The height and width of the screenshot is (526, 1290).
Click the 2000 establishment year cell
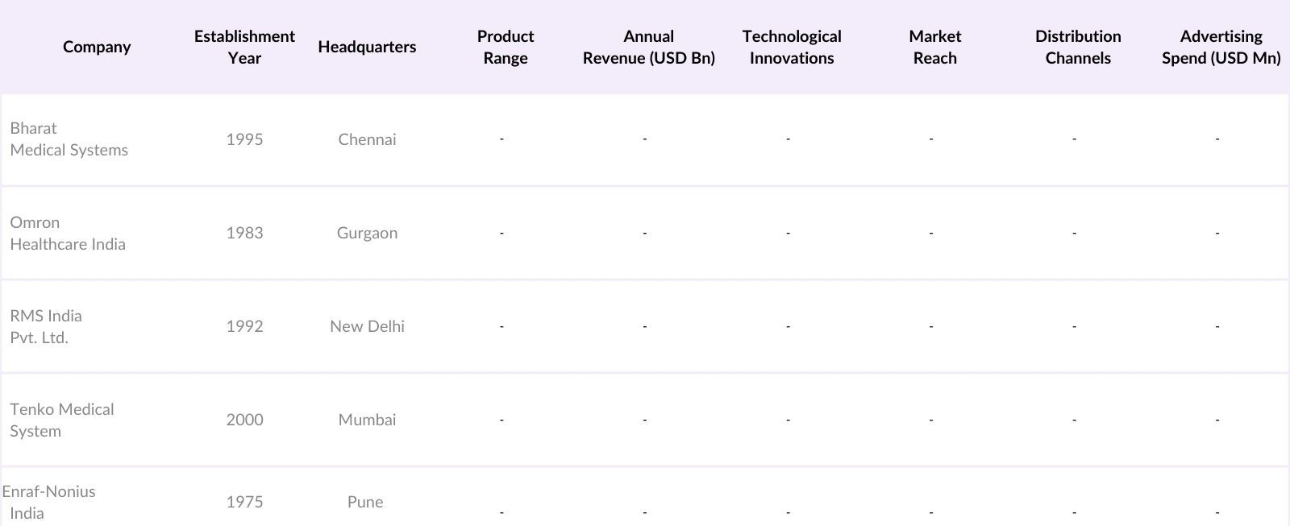(x=244, y=420)
